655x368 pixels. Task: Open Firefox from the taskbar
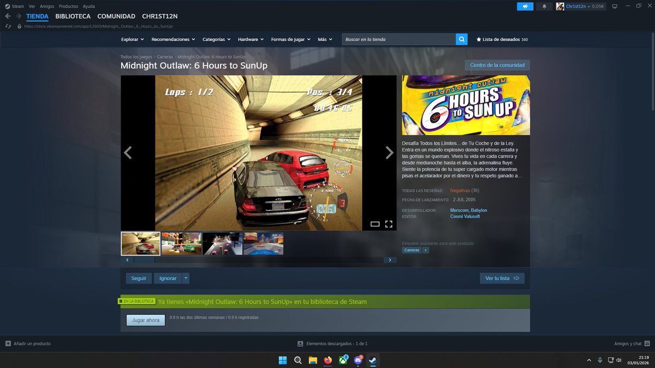click(x=328, y=360)
